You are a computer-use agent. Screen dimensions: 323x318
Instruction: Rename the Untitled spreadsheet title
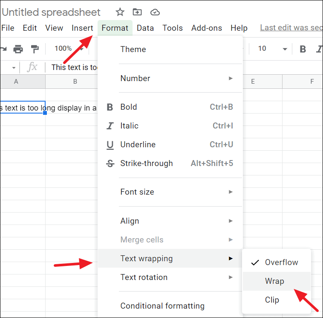click(51, 12)
